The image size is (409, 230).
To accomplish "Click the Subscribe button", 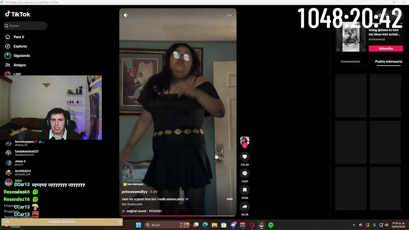I will (x=386, y=49).
